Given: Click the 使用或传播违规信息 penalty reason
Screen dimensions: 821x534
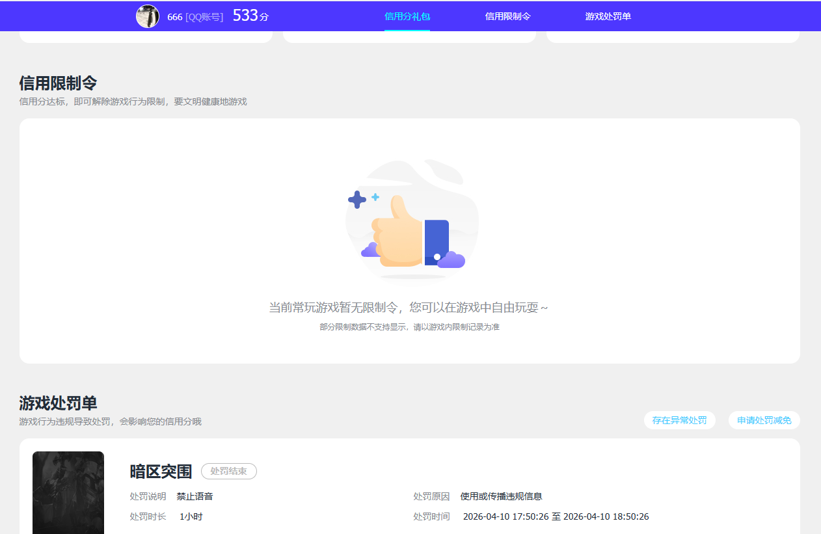Looking at the screenshot, I should point(501,496).
